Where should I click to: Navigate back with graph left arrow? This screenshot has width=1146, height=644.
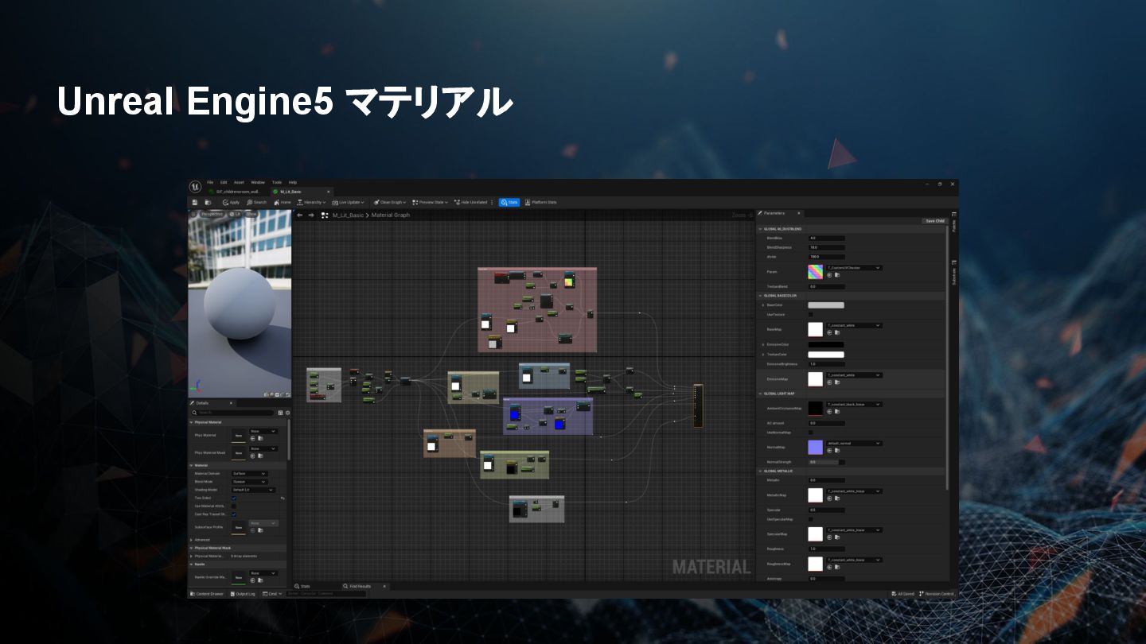(300, 215)
